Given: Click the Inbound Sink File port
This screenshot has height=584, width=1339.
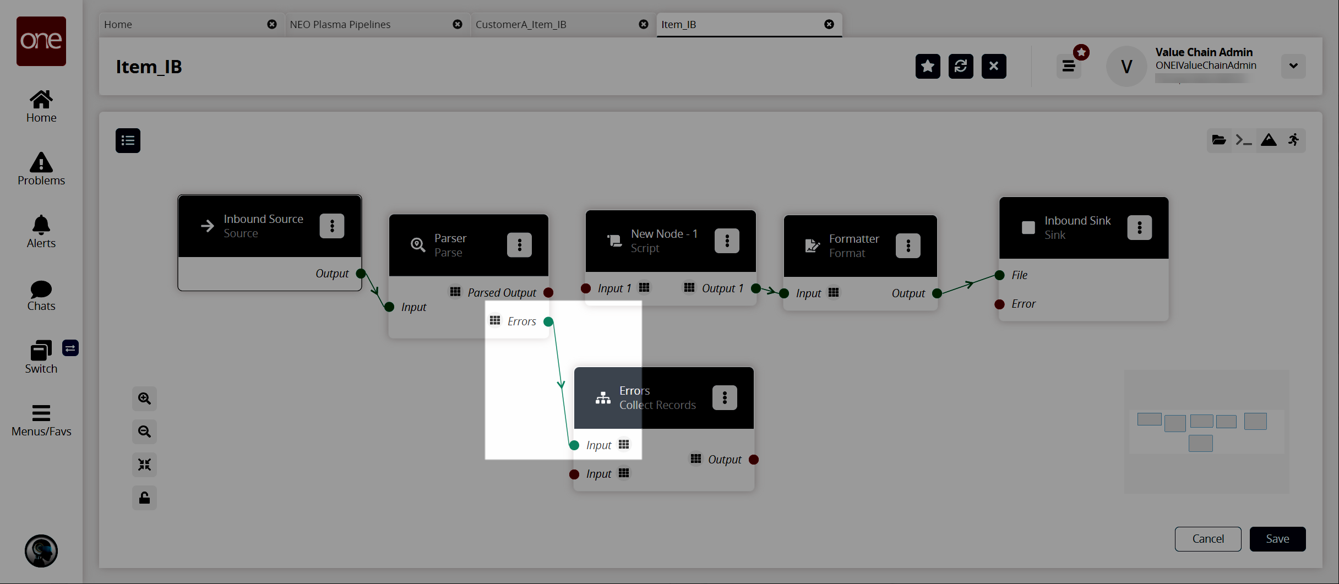Looking at the screenshot, I should point(1000,275).
